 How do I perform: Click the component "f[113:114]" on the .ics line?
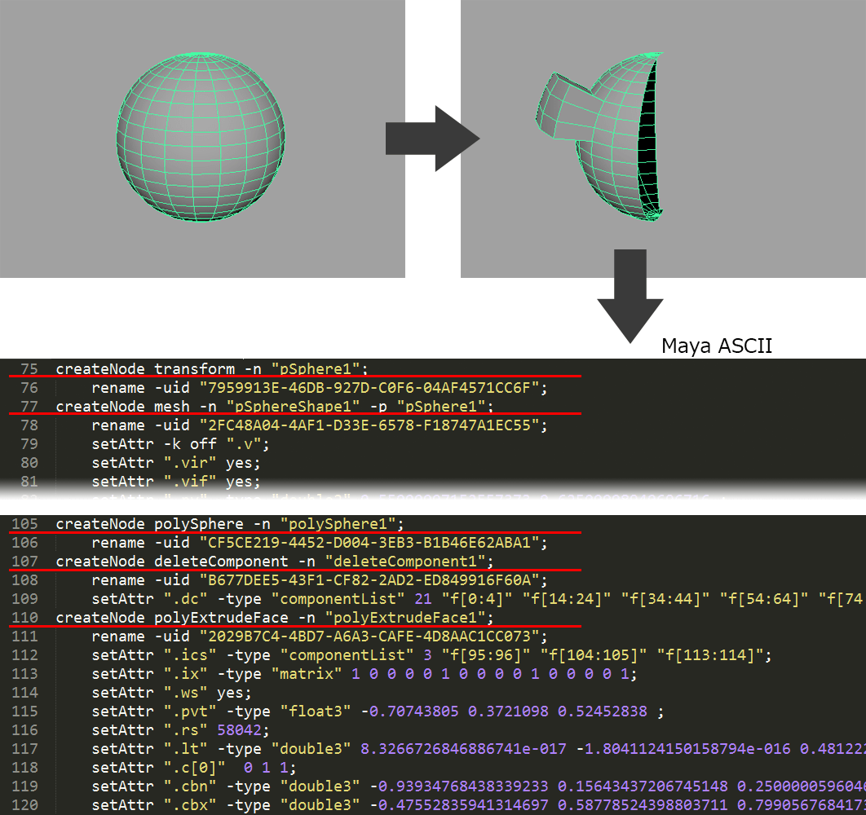pyautogui.click(x=710, y=655)
